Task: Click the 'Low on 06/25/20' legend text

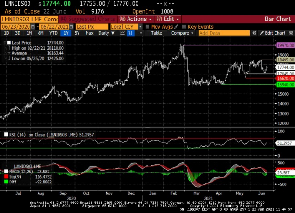Action: coord(28,58)
